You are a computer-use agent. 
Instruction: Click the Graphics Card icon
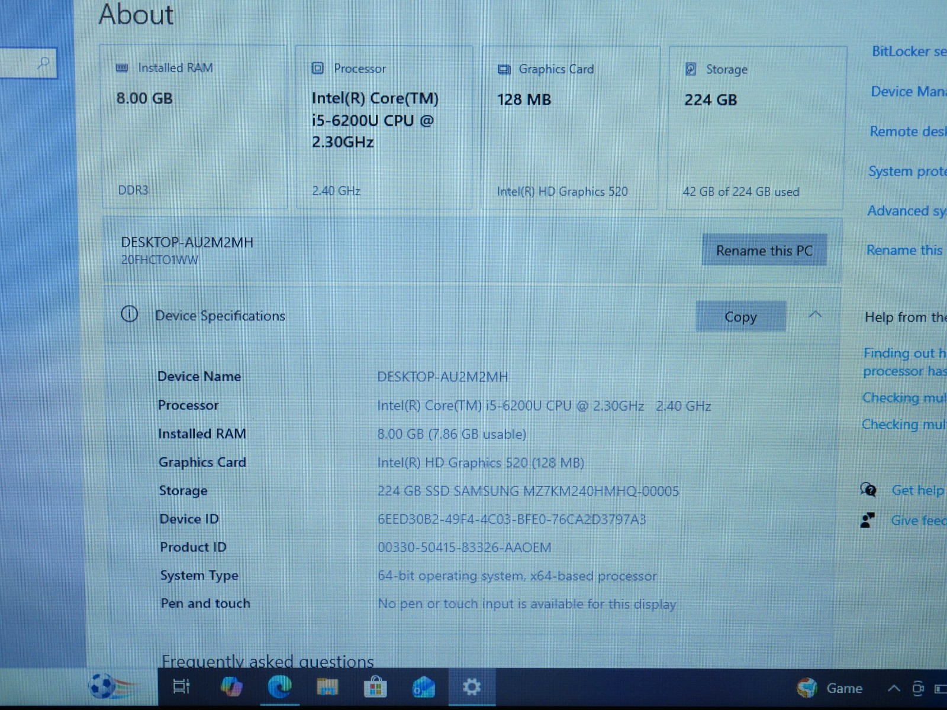tap(504, 69)
